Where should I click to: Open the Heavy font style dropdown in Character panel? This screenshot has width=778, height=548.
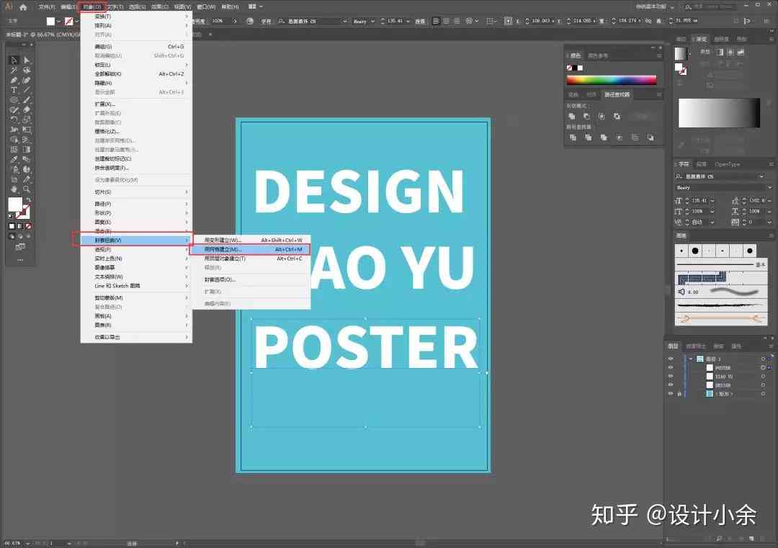pos(769,187)
